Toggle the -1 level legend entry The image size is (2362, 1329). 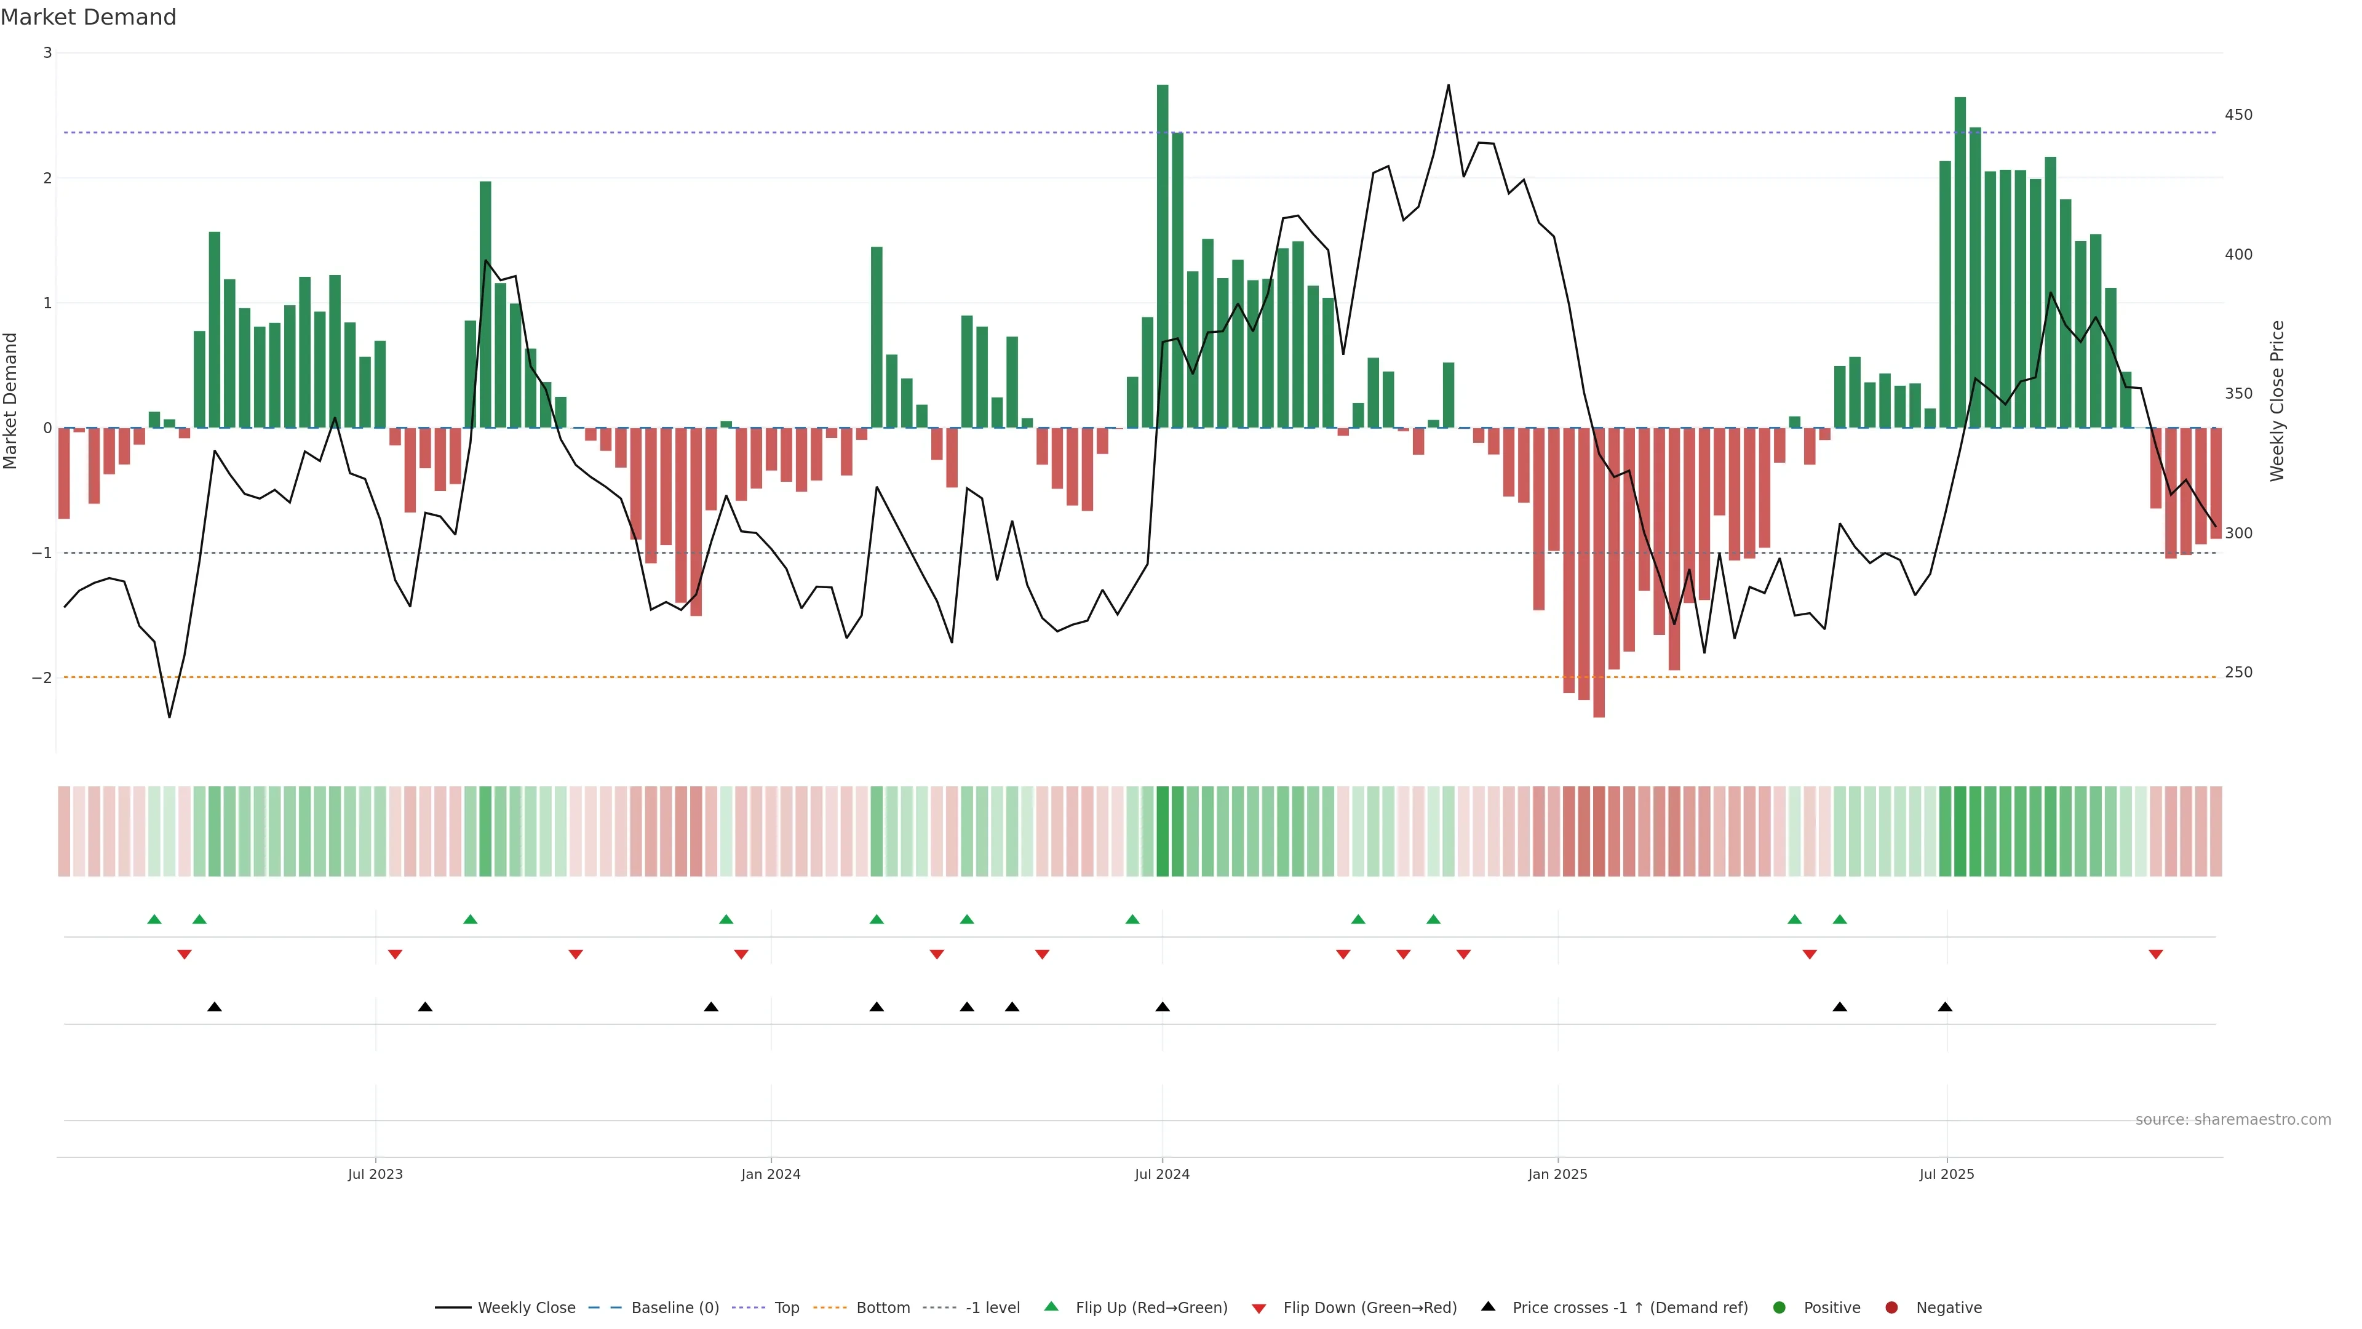[992, 1308]
